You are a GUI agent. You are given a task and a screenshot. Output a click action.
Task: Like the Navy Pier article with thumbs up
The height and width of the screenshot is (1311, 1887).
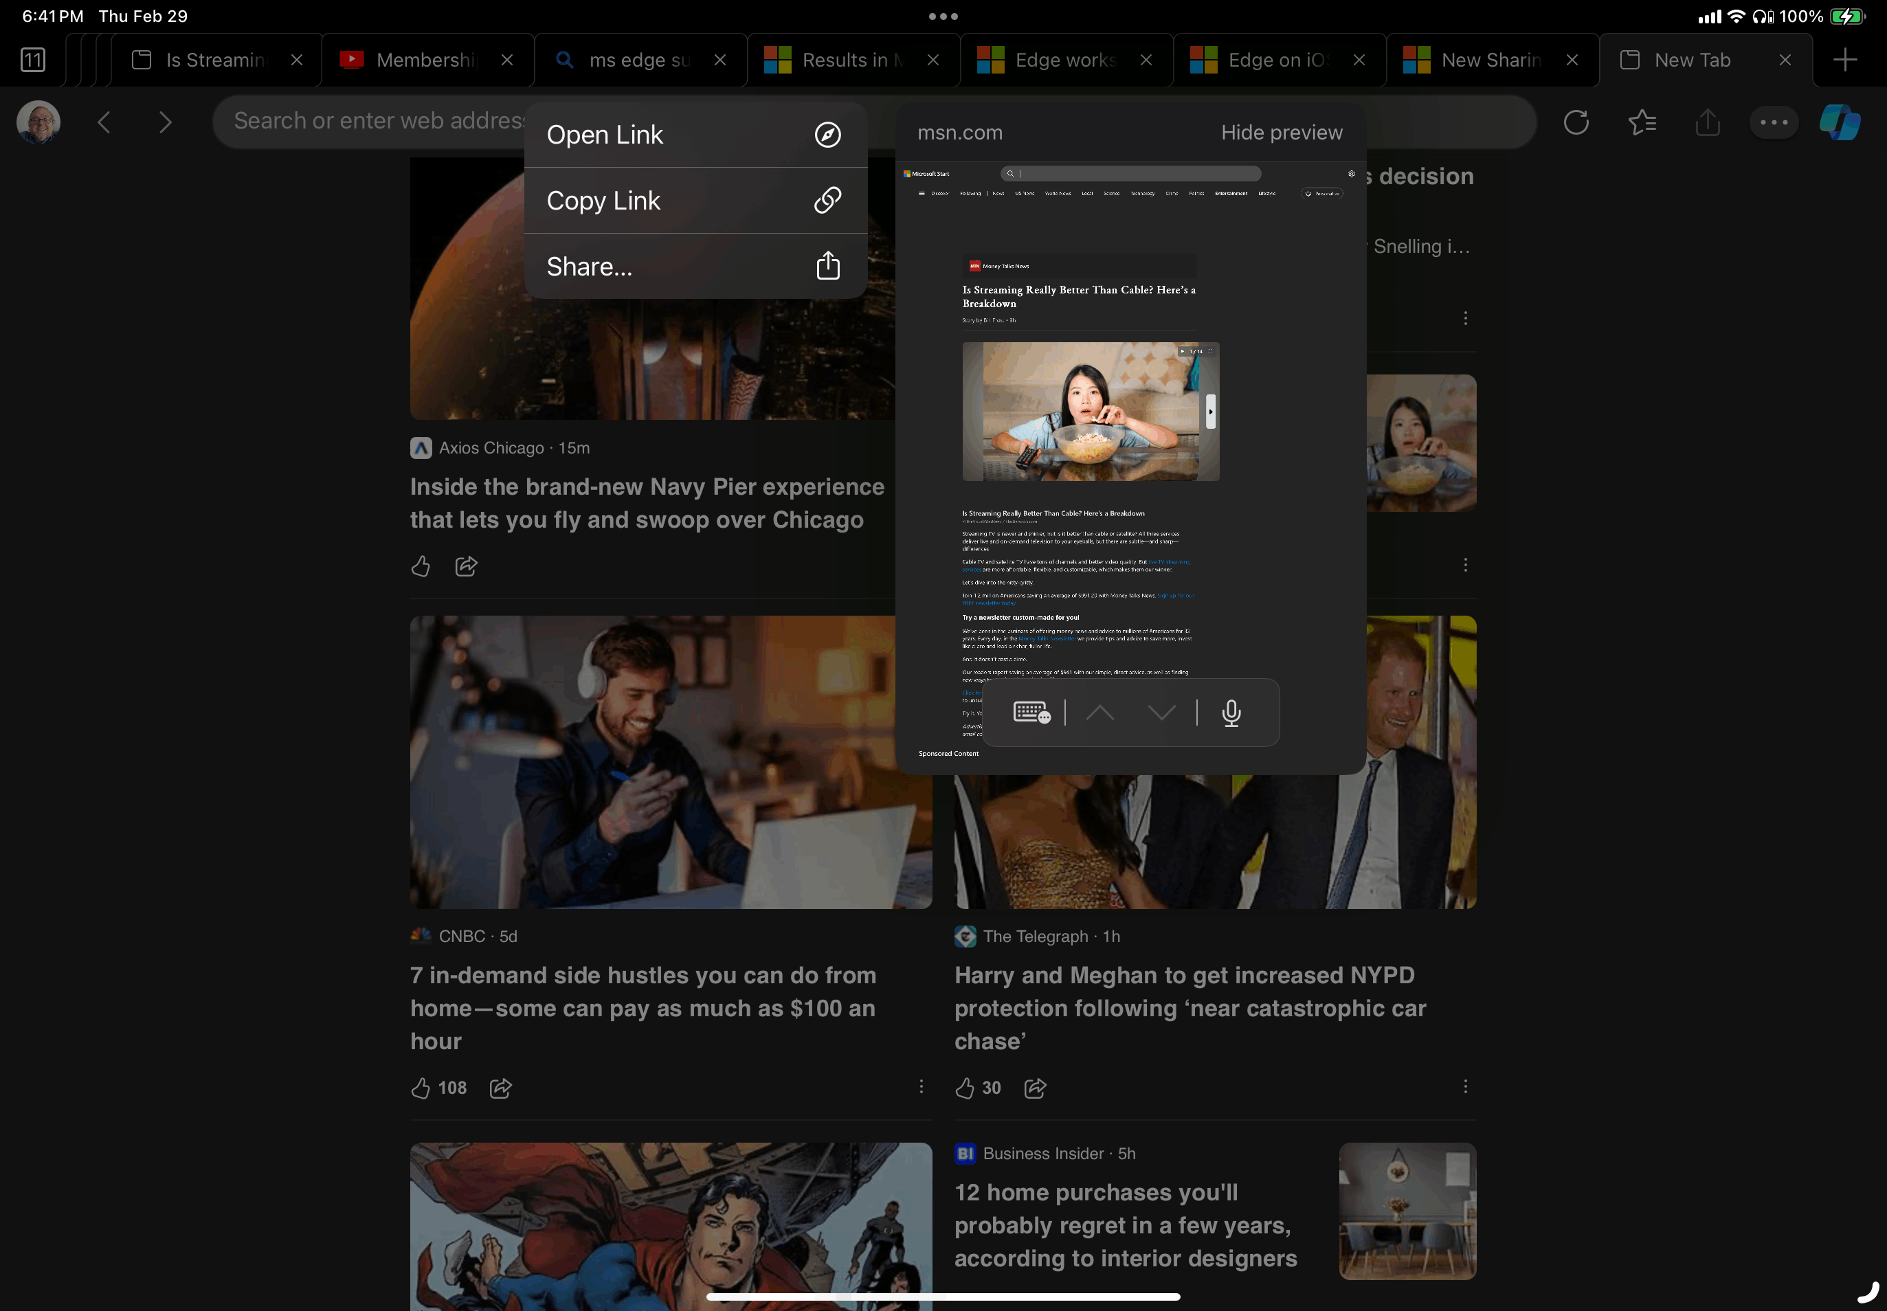tap(421, 566)
